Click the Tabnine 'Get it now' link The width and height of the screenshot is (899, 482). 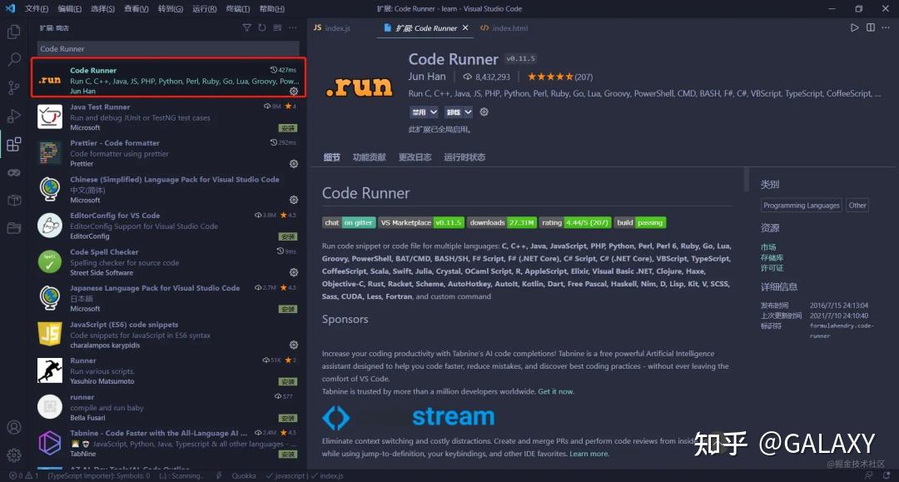[x=555, y=390]
